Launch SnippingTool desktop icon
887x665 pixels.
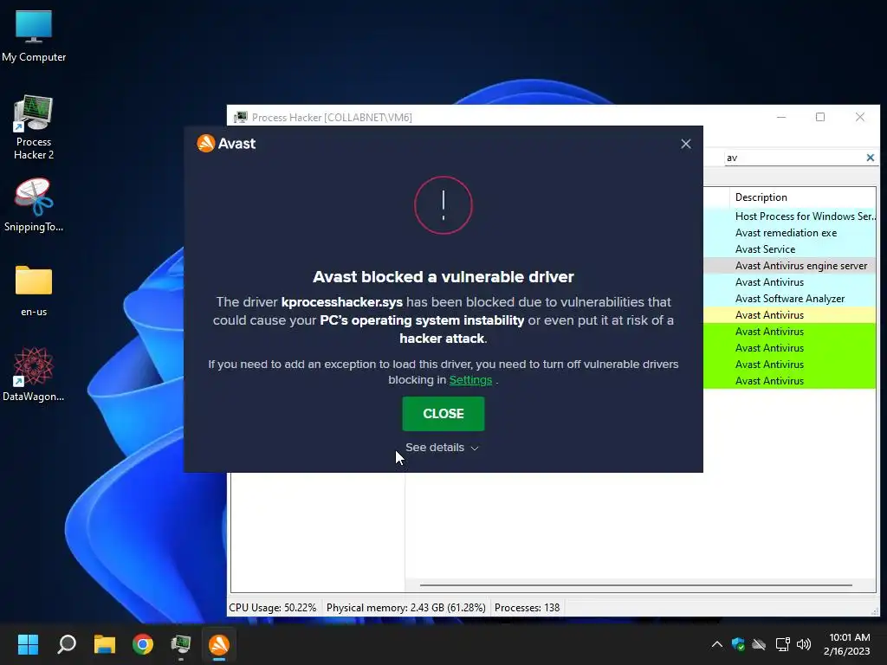(34, 204)
